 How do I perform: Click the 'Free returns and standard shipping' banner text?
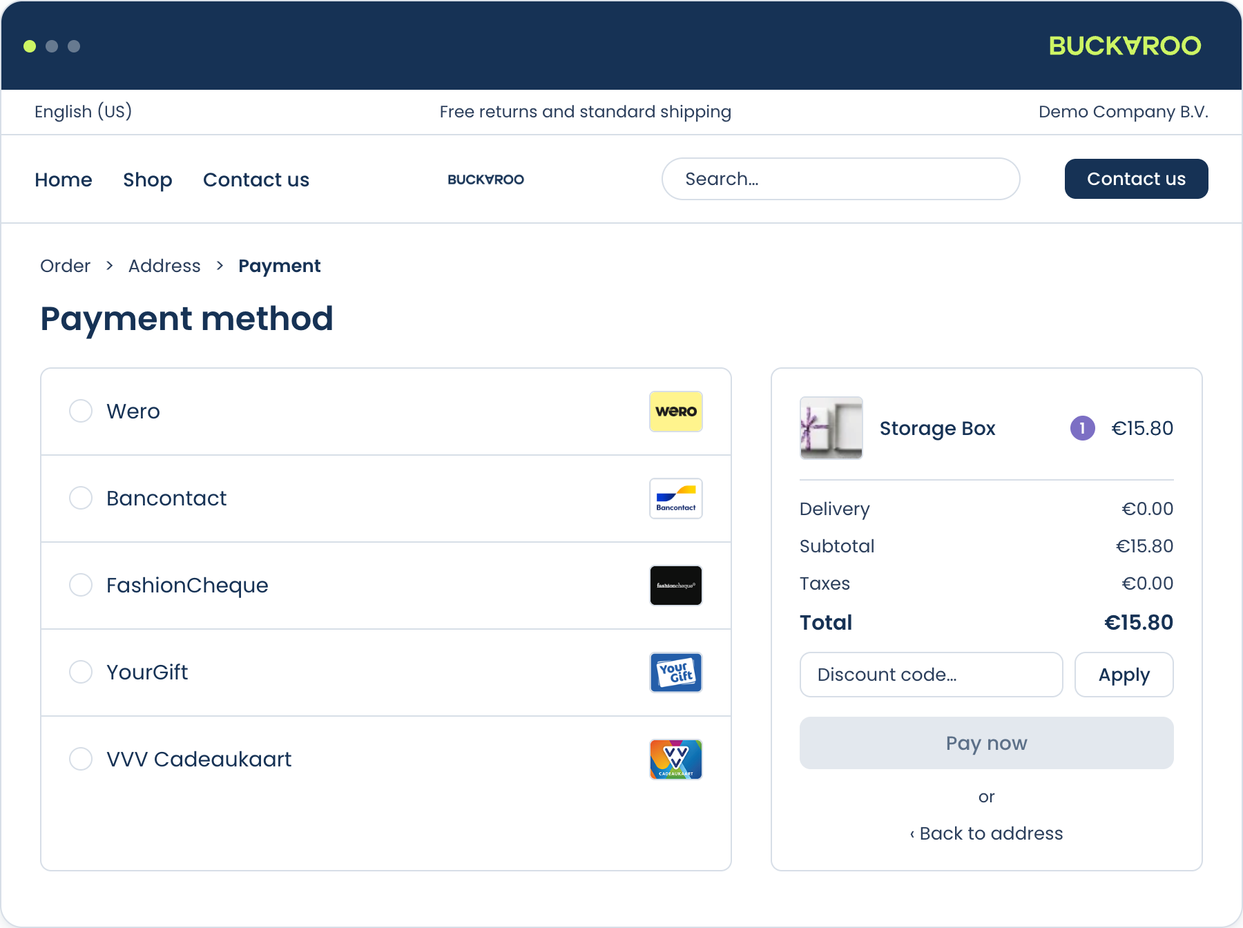coord(586,112)
